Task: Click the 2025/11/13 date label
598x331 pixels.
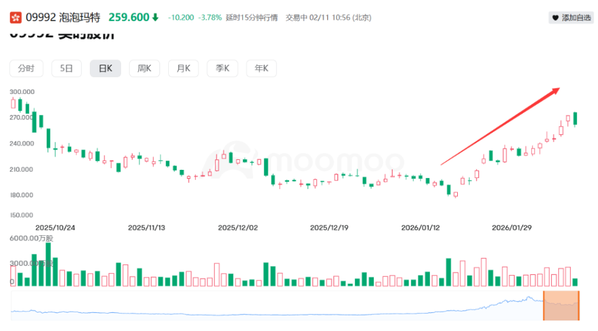Action: pyautogui.click(x=146, y=228)
